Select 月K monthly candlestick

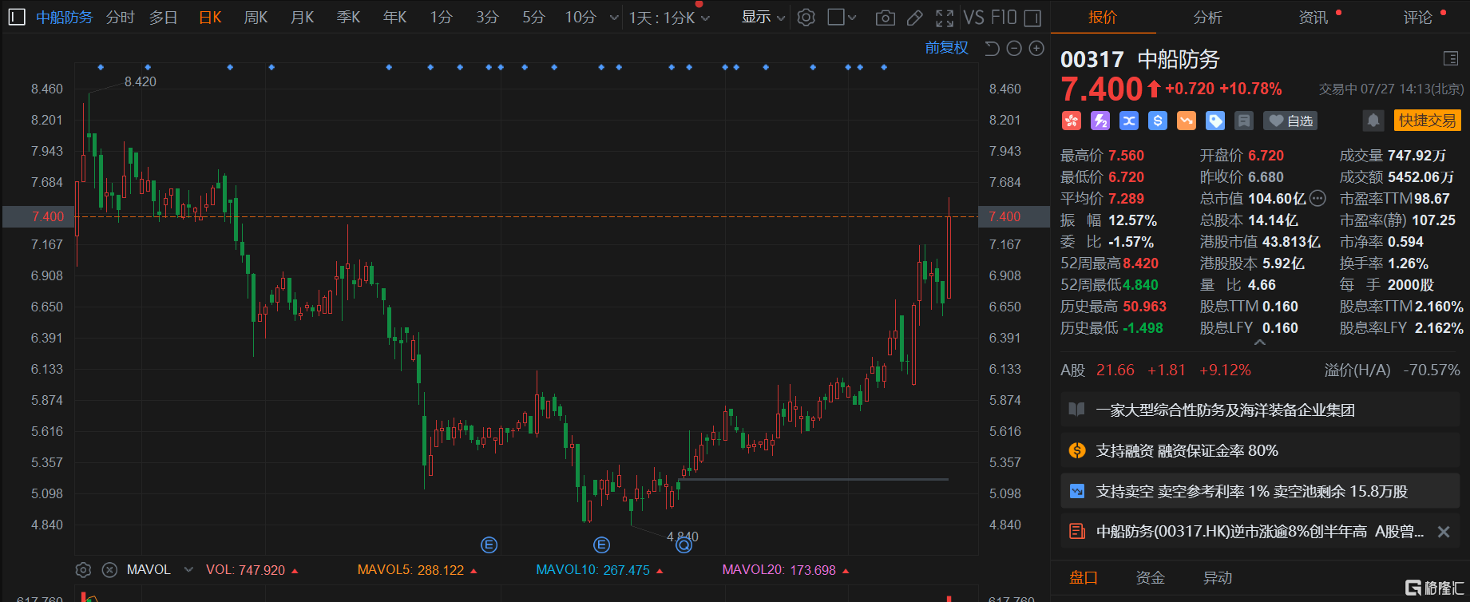pyautogui.click(x=302, y=18)
